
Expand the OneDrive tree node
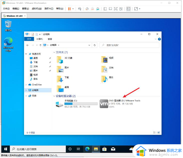pos(26,85)
